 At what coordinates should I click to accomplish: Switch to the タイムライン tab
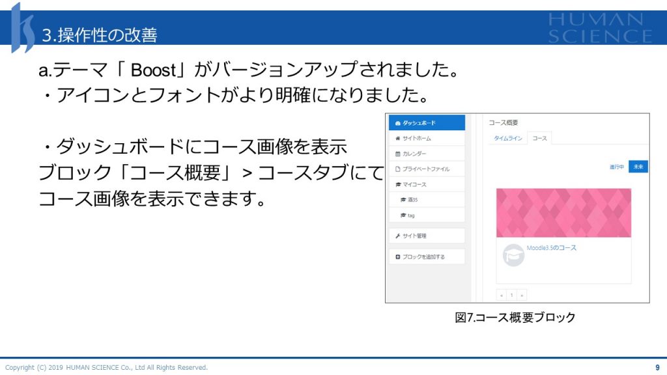point(508,138)
